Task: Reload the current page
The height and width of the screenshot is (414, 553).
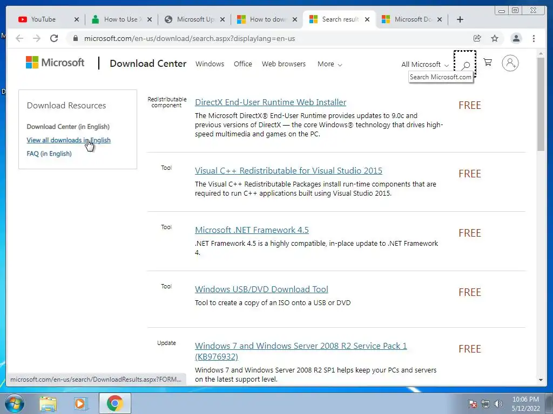Action: click(x=54, y=38)
